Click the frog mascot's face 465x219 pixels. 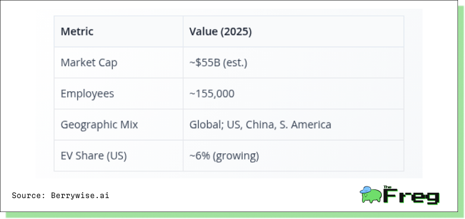pyautogui.click(x=365, y=196)
